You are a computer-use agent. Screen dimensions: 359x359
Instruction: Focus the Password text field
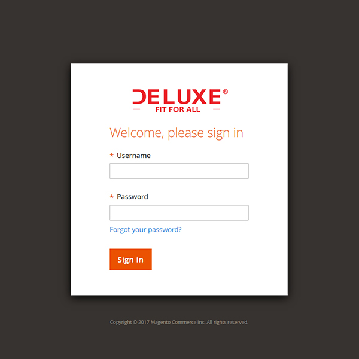coord(179,212)
